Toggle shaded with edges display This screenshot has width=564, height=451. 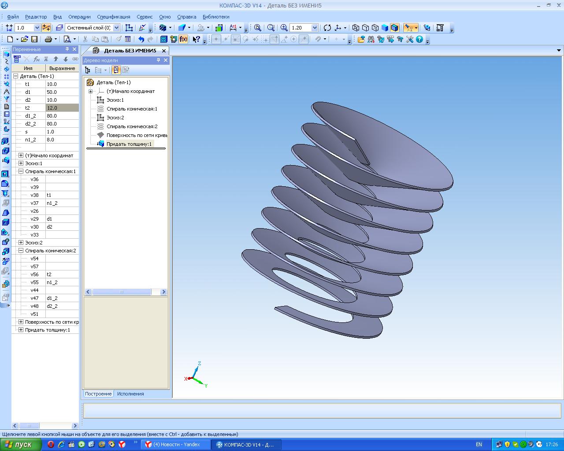395,28
